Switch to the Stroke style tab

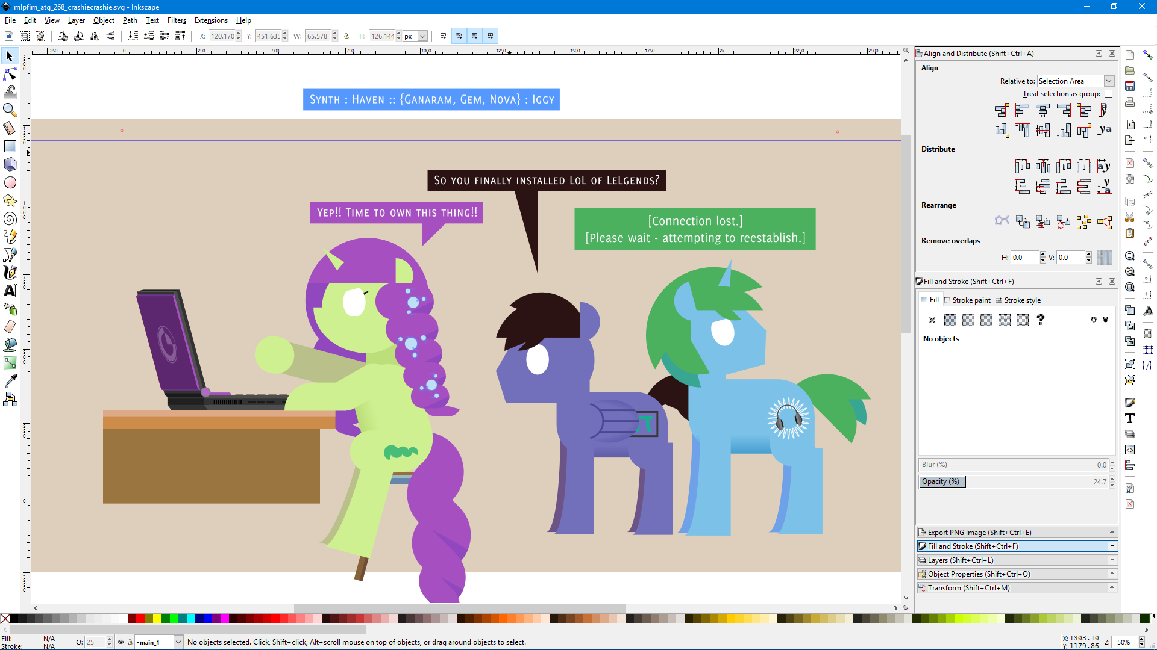1018,300
